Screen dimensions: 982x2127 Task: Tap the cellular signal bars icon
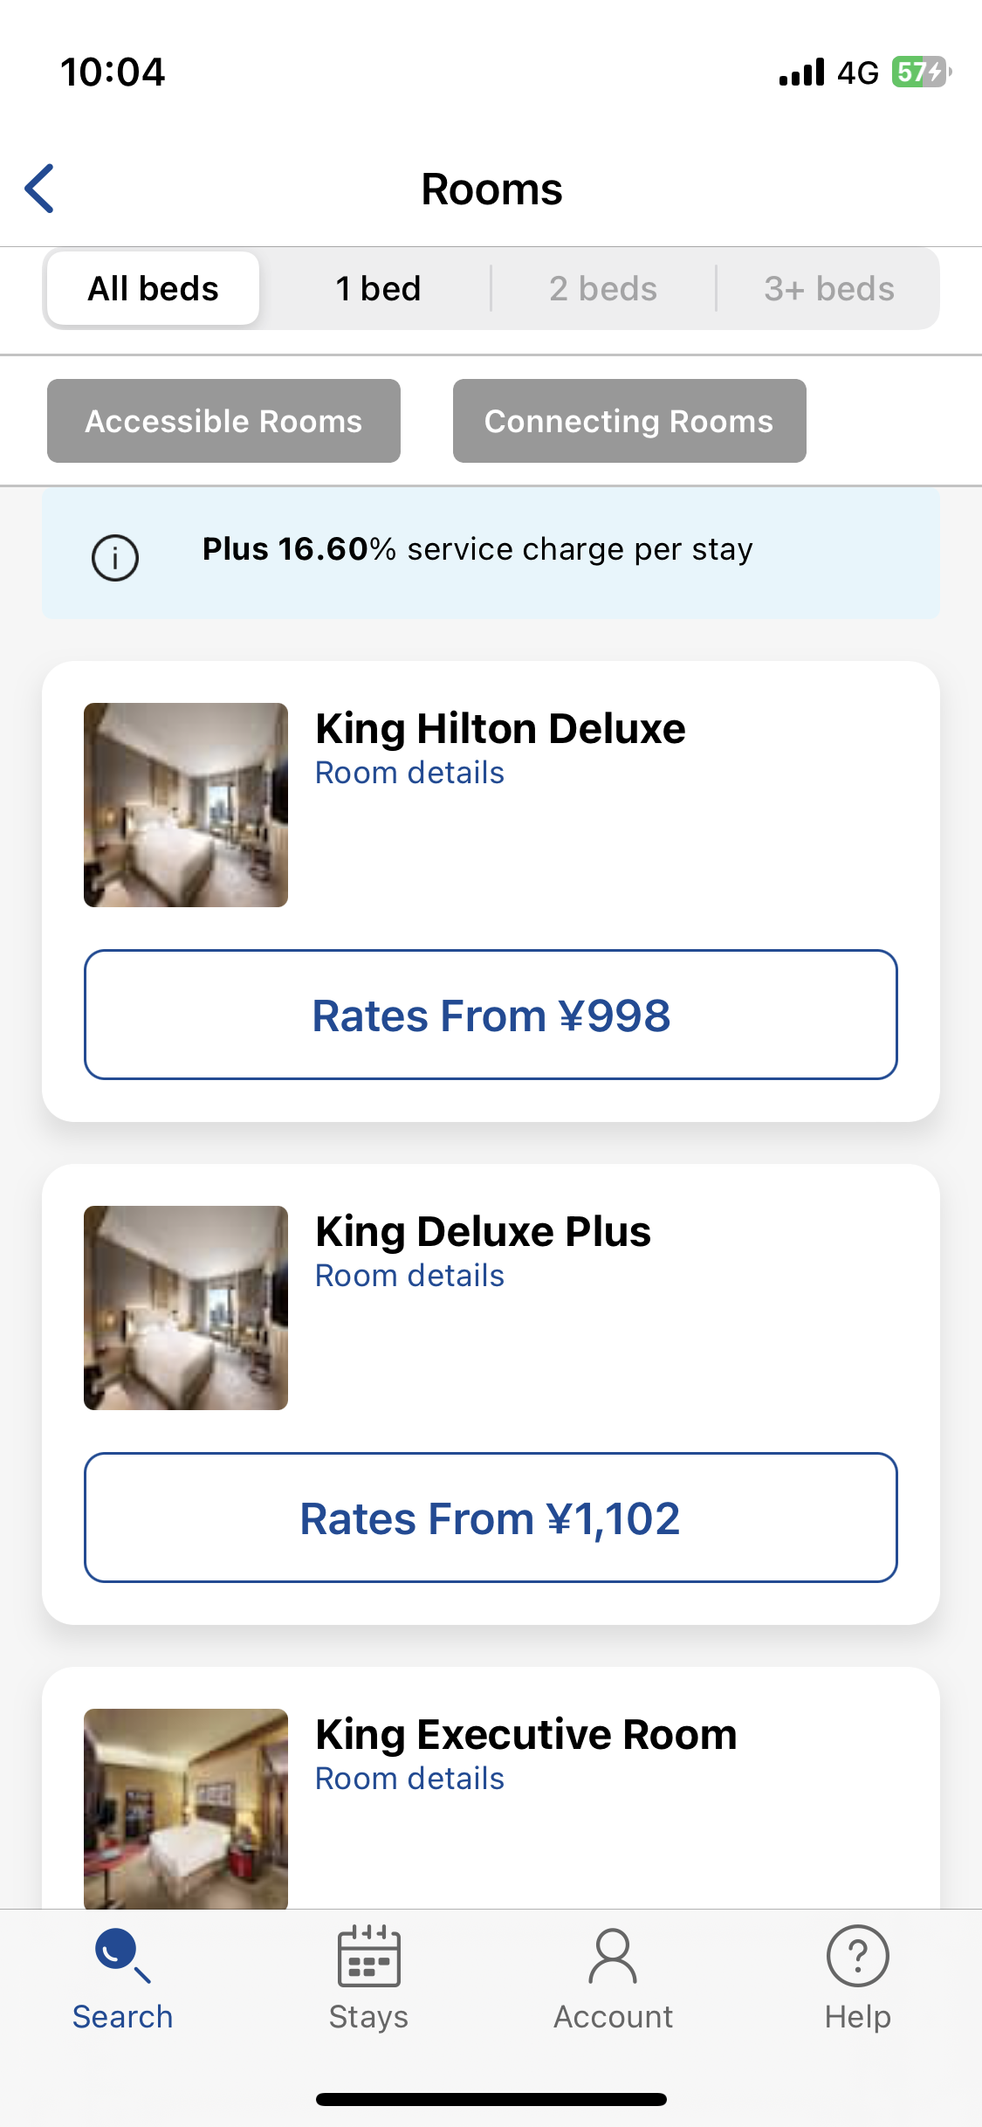coord(801,72)
